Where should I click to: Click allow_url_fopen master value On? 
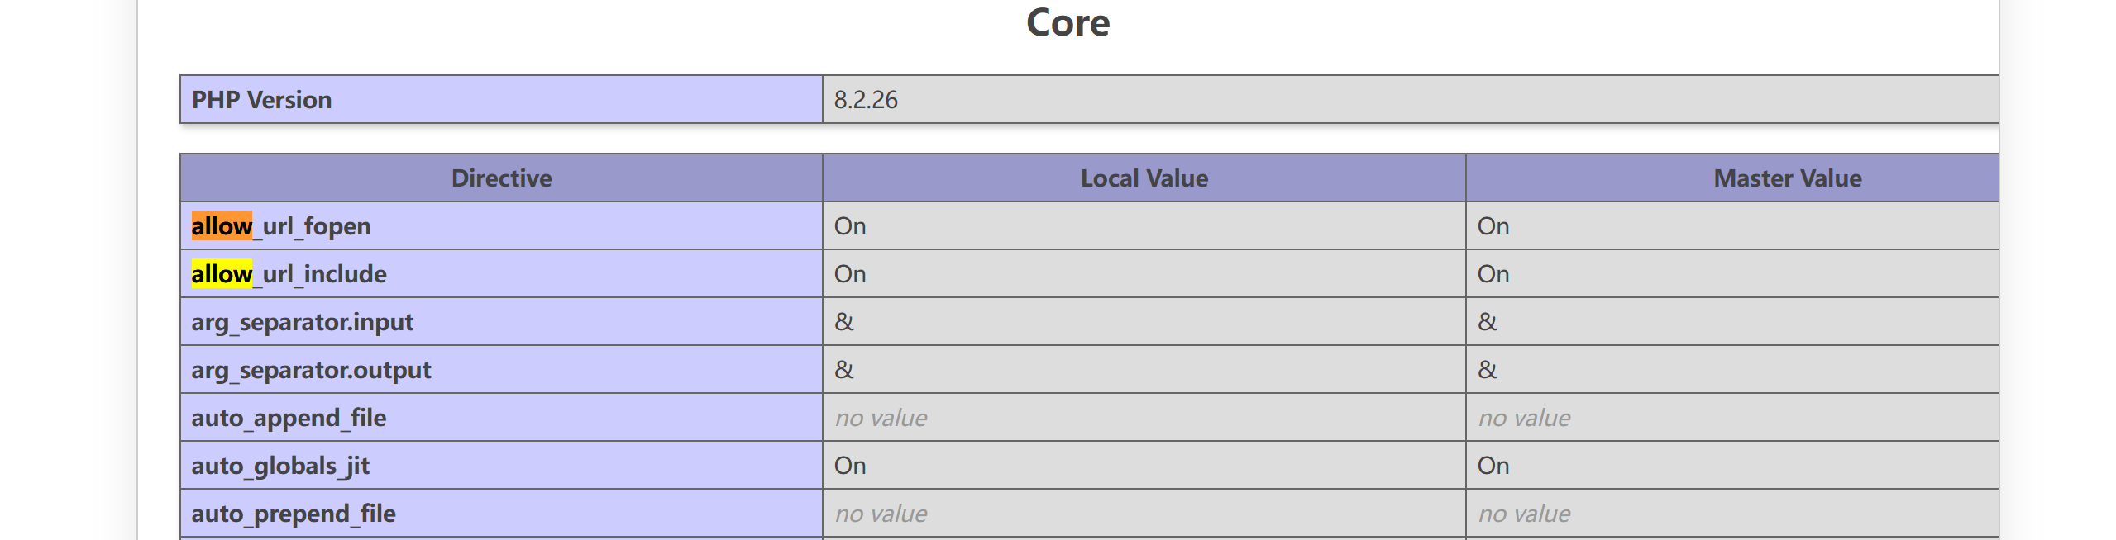pos(1493,226)
